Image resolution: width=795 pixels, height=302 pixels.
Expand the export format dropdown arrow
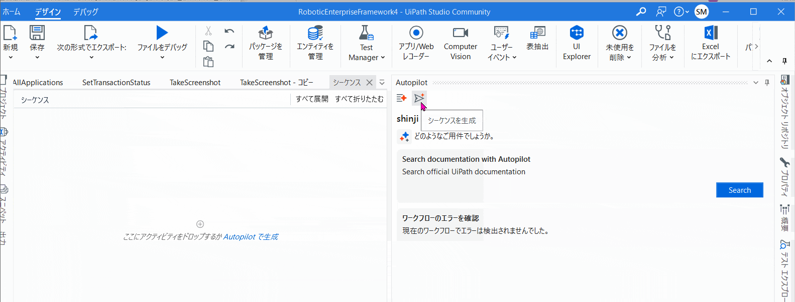tap(91, 58)
